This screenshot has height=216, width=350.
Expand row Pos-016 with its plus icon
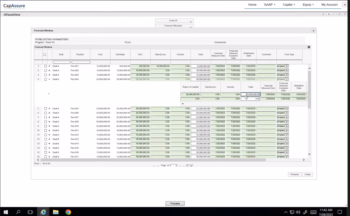click(49, 152)
